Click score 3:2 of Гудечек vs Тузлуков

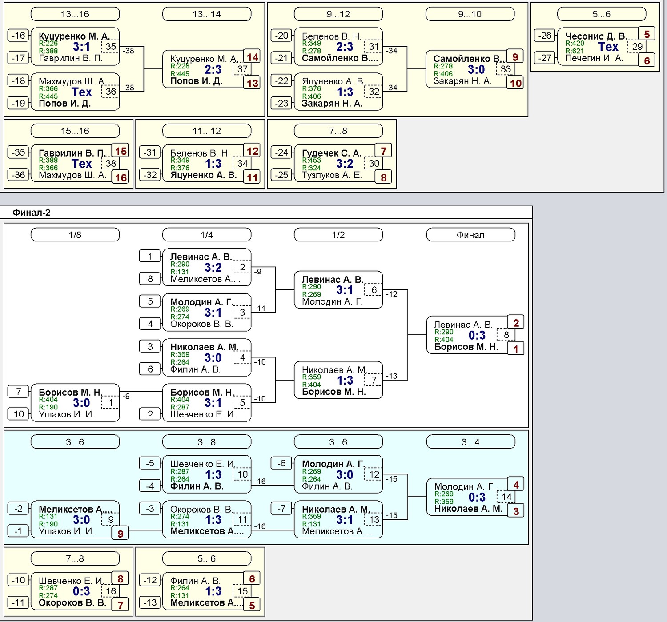point(345,164)
